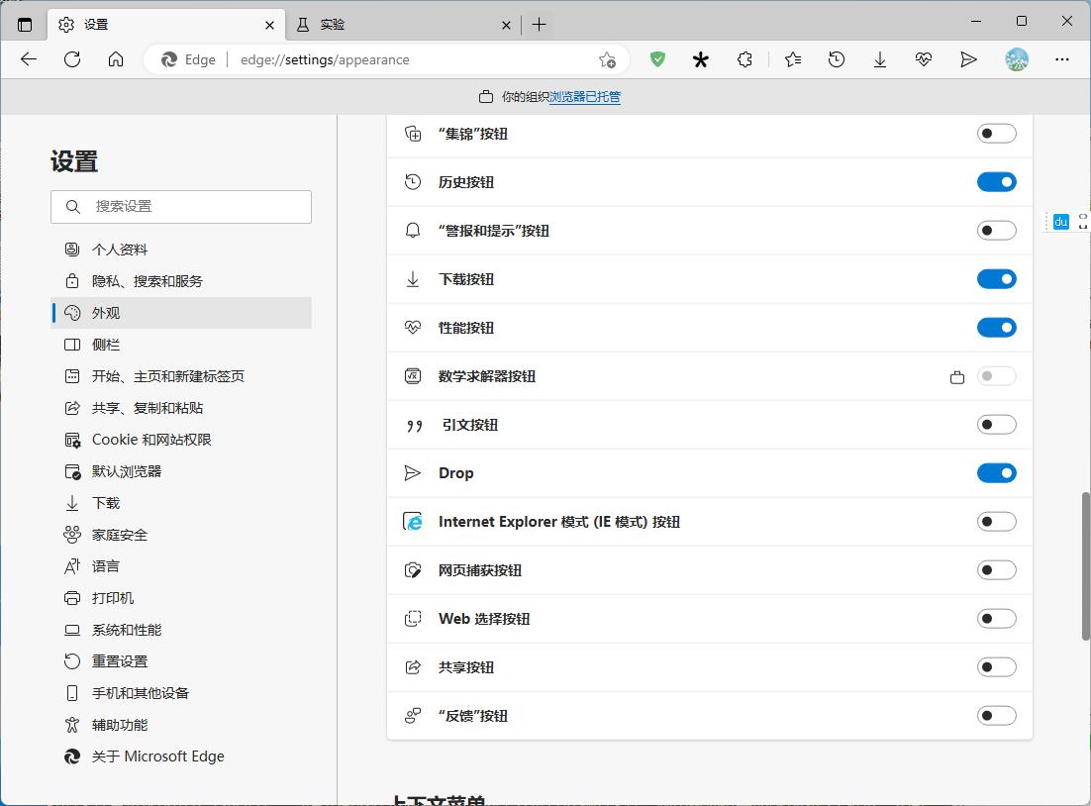Enable the 引文按钮 toggle
Image resolution: width=1091 pixels, height=806 pixels.
tap(996, 425)
